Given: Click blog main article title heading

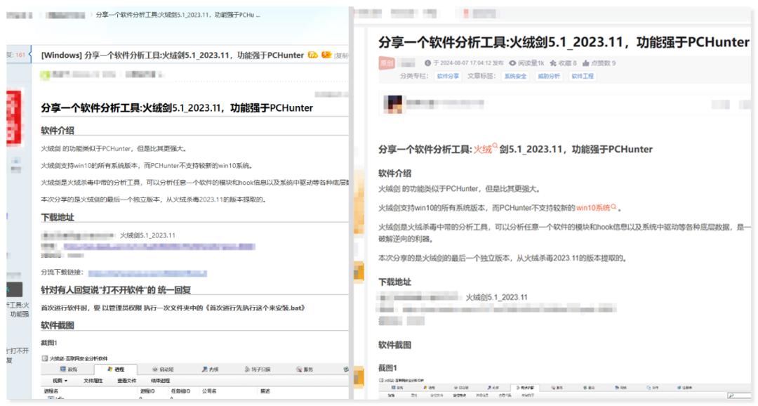Looking at the screenshot, I should click(x=564, y=42).
